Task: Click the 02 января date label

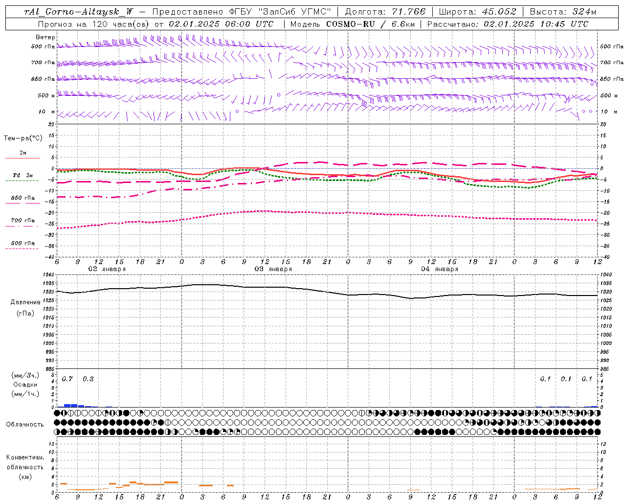Action: tap(107, 269)
